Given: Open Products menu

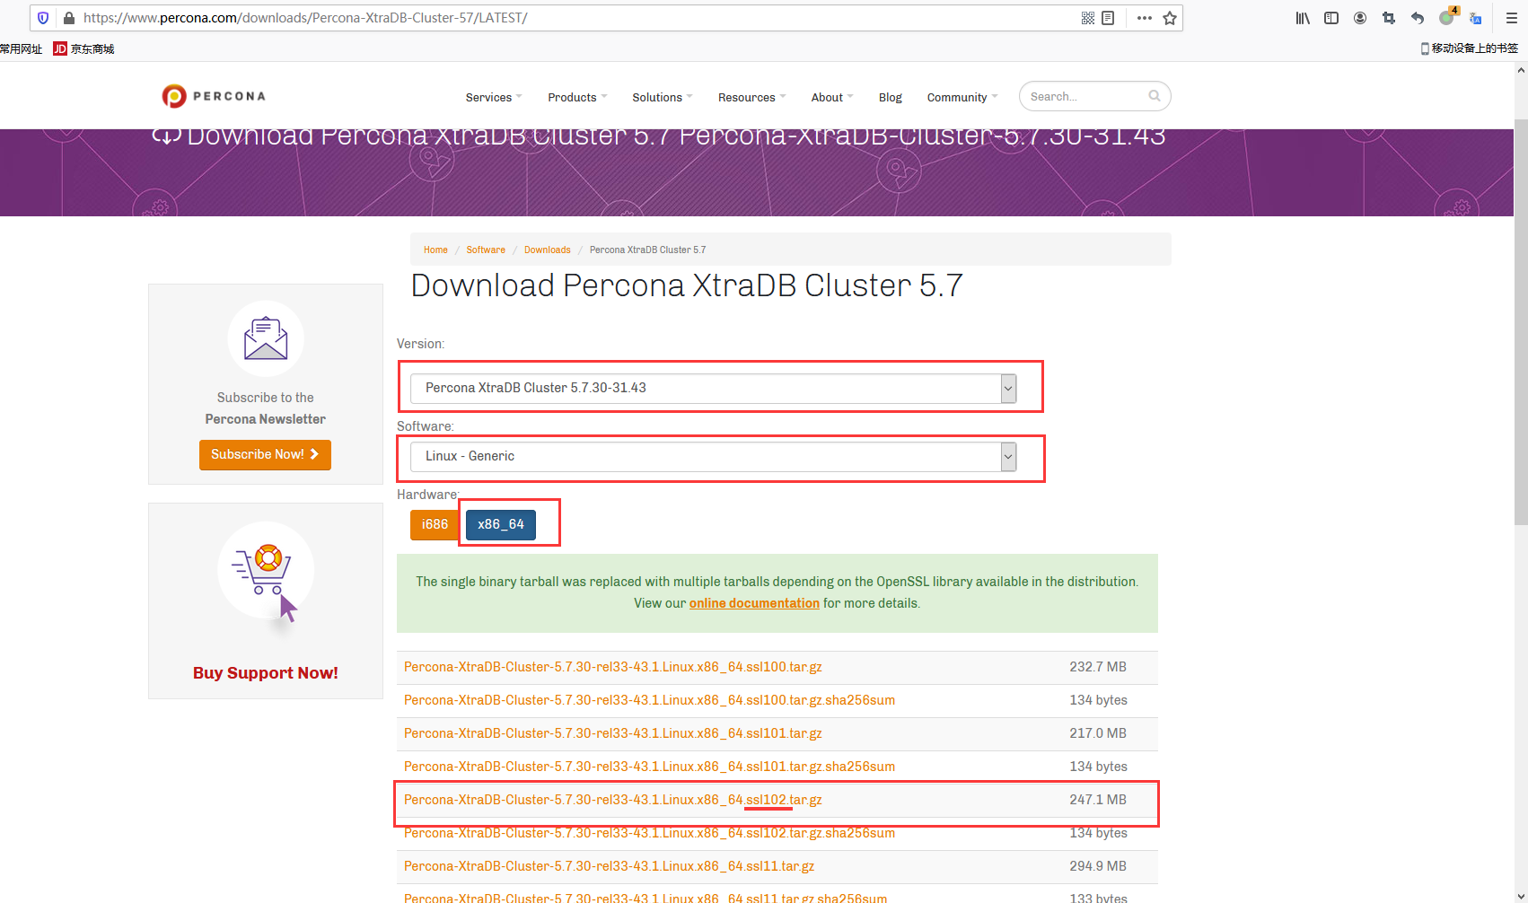Looking at the screenshot, I should [577, 97].
